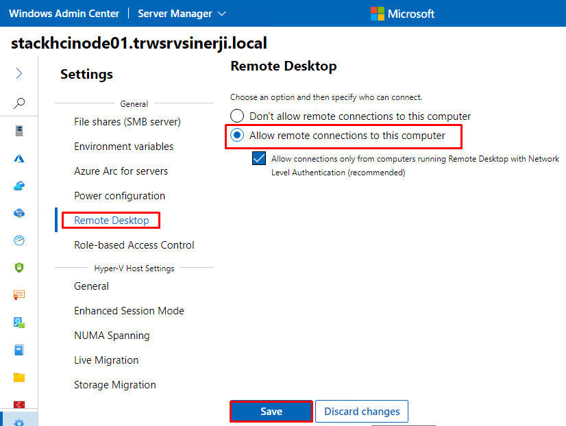Open the red brick Firewall icon

click(19, 404)
